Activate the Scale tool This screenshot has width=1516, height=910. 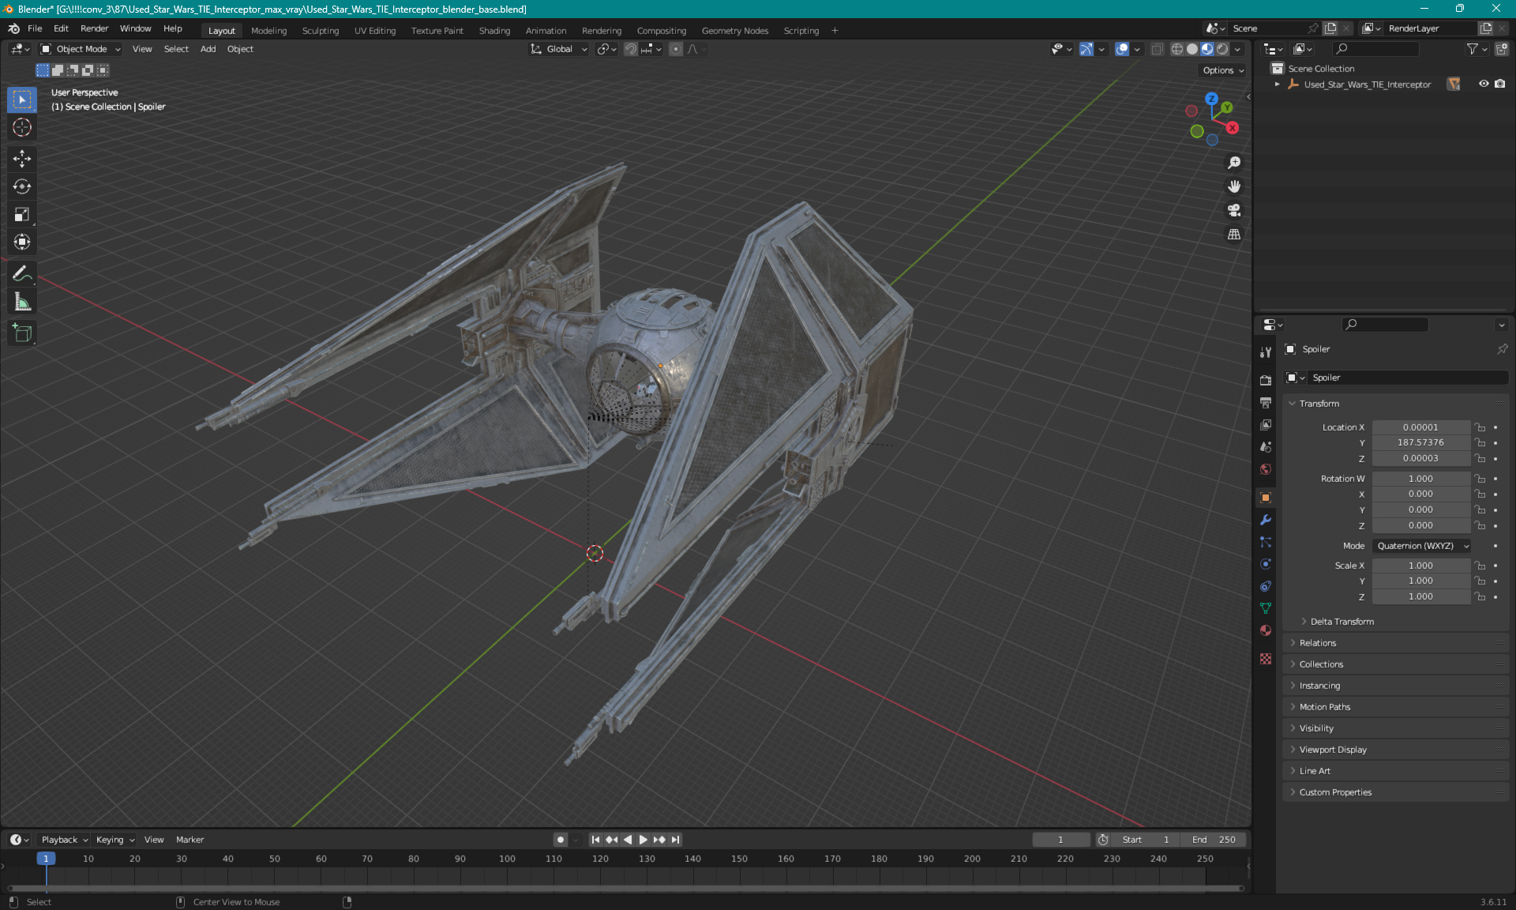click(x=22, y=214)
